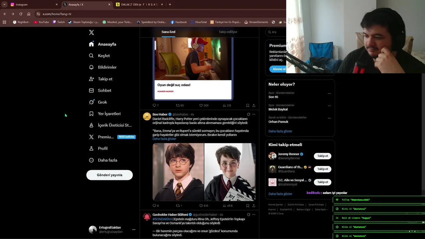View stats of the 2 B views post
Viewport: 425px width, 239px height.
click(x=227, y=105)
